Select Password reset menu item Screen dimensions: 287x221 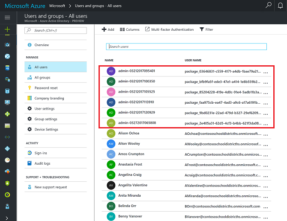(46, 88)
